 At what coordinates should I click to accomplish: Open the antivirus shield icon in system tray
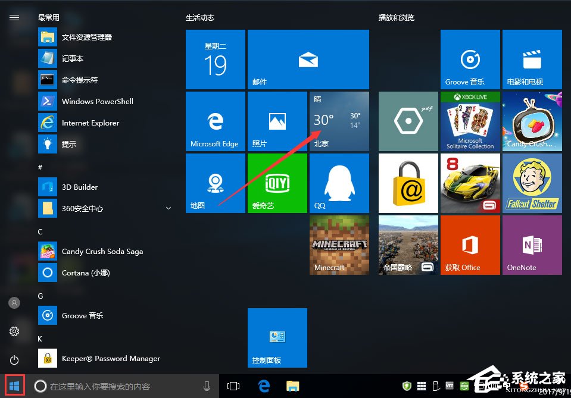pos(406,386)
